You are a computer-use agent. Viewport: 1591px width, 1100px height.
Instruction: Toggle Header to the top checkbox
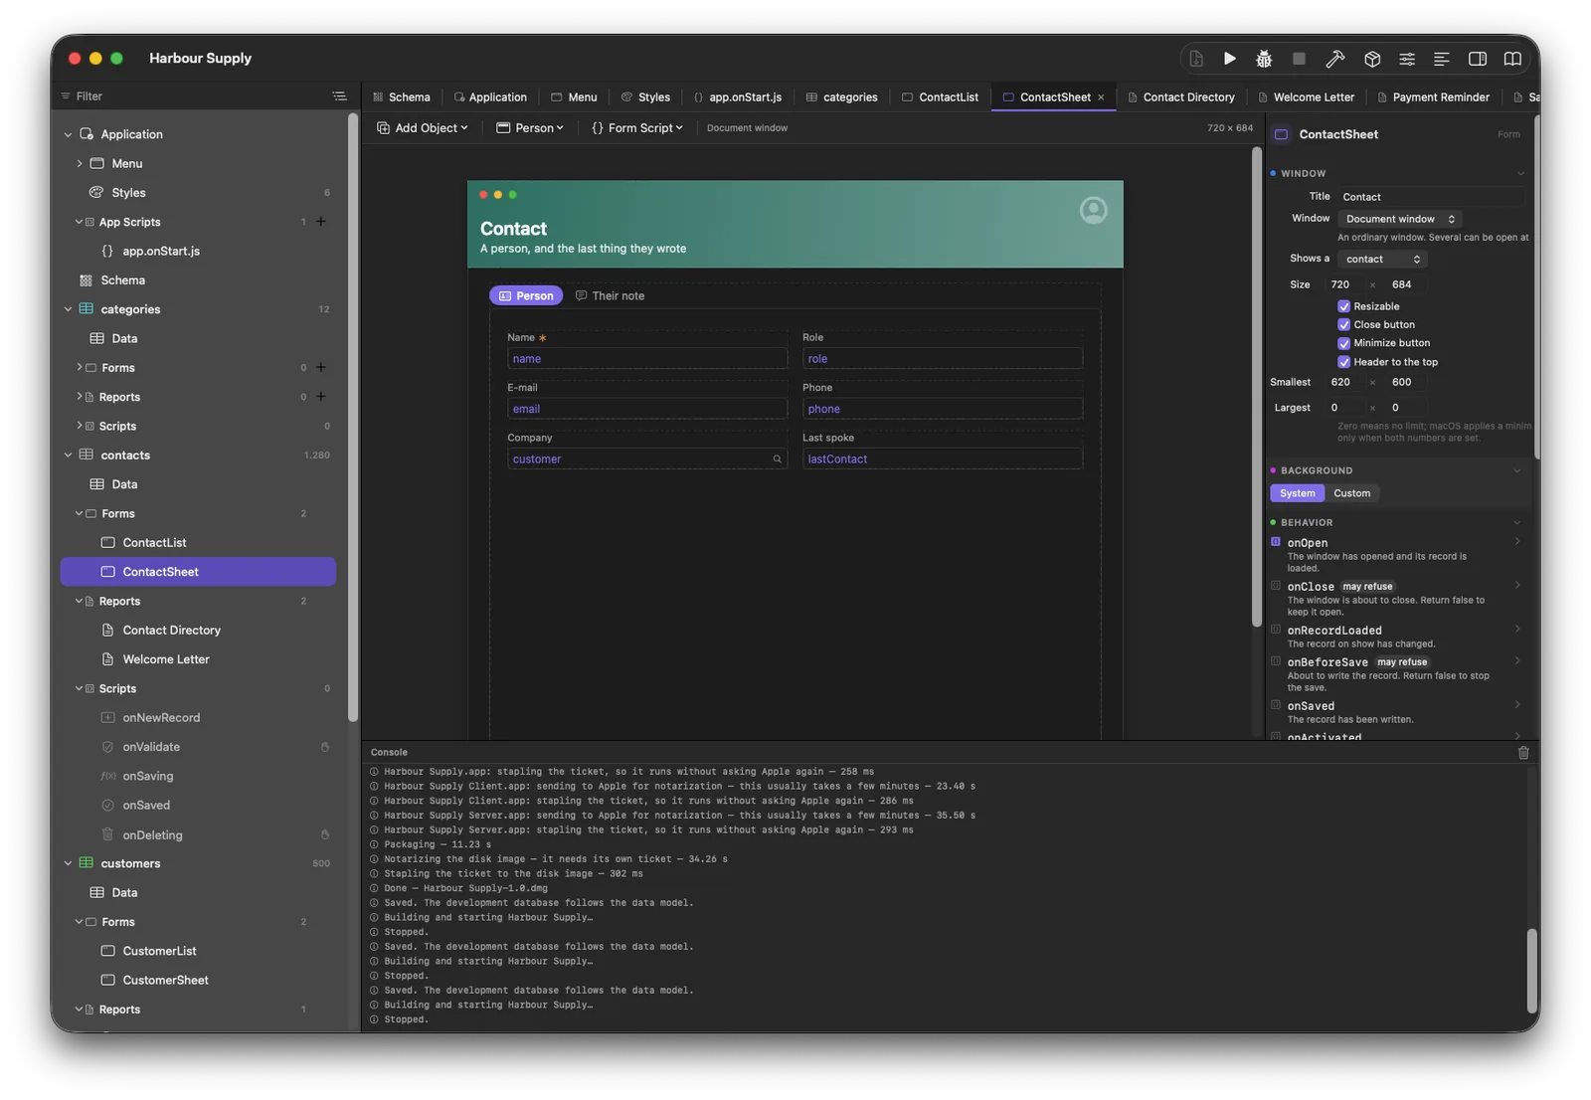pyautogui.click(x=1343, y=362)
